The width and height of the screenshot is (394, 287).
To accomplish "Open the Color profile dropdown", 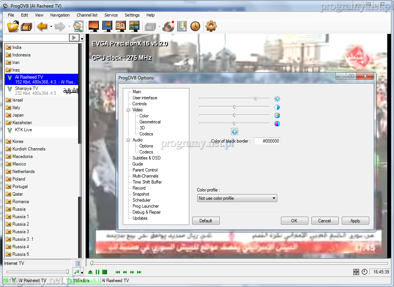I will (237, 198).
